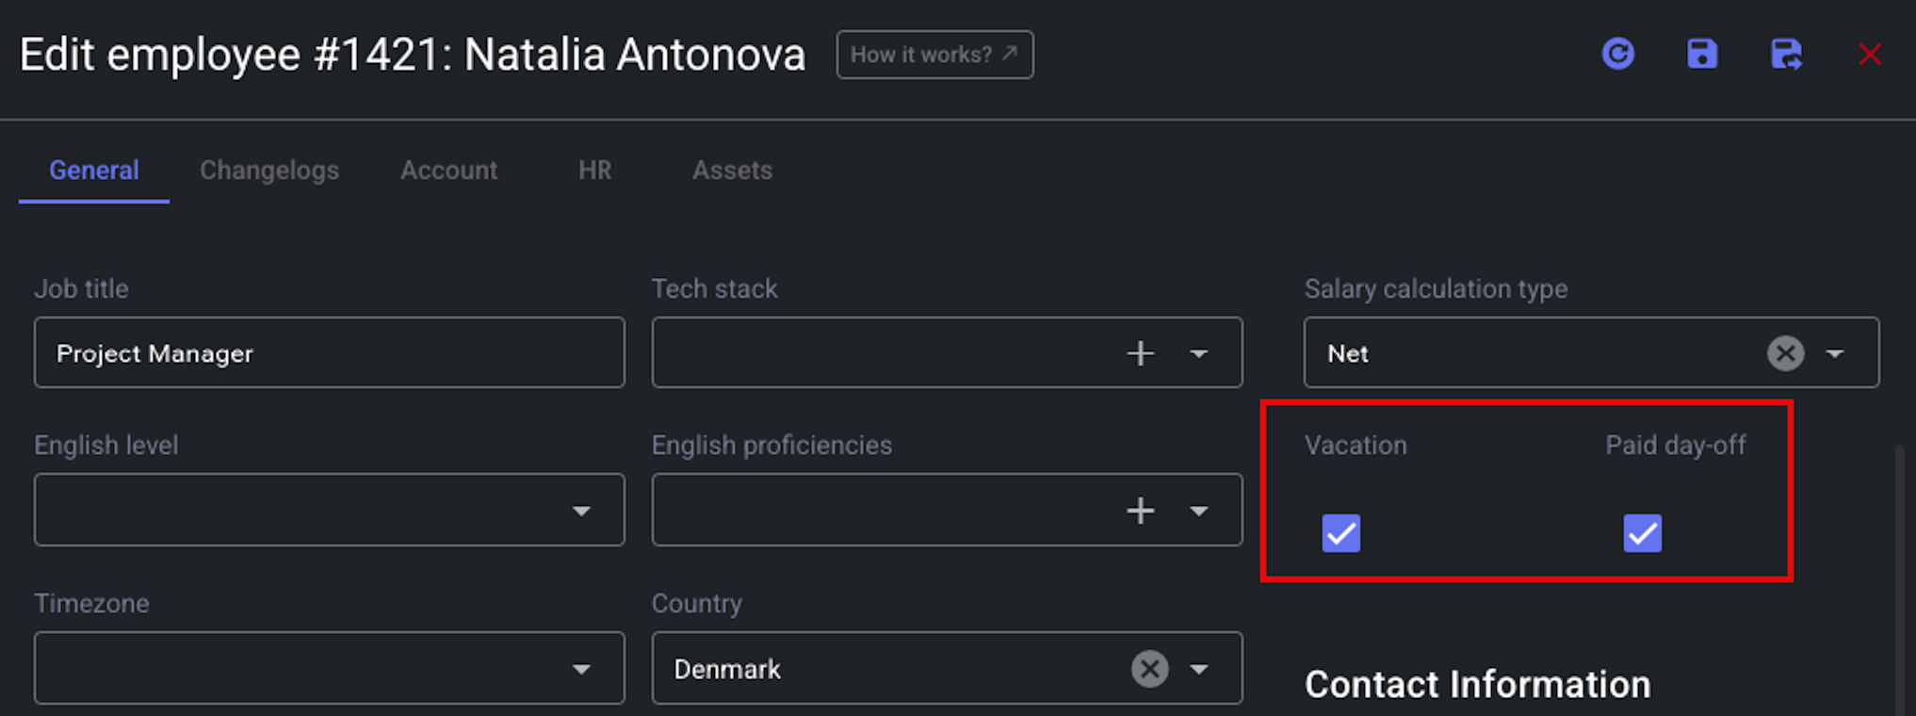
Task: Uncheck the Vacation checkbox
Action: (x=1340, y=533)
